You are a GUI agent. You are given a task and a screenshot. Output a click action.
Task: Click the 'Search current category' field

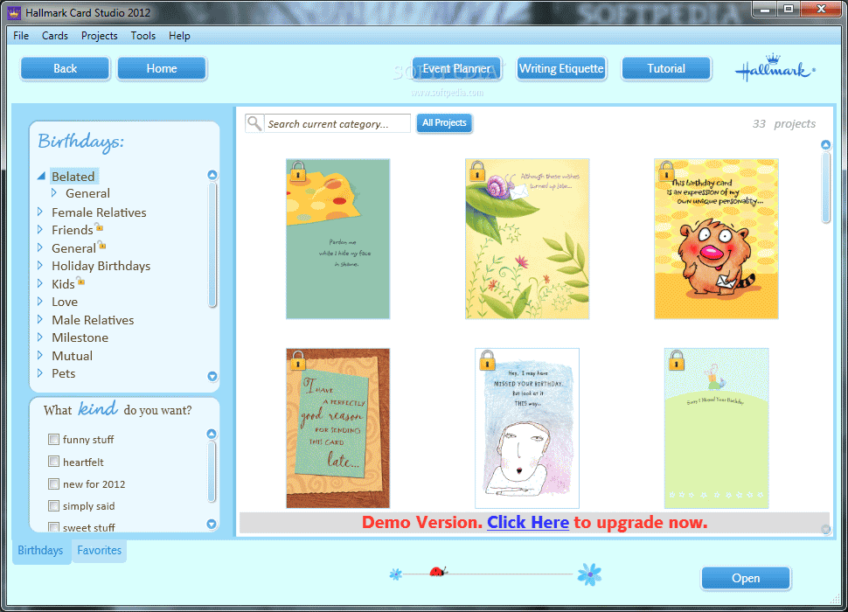[337, 124]
